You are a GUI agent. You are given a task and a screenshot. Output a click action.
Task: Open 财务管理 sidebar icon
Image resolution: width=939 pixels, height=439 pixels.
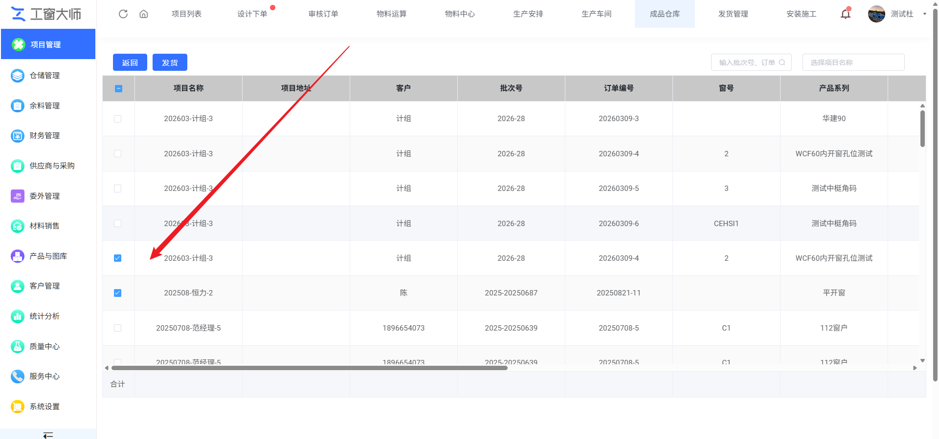tap(18, 136)
